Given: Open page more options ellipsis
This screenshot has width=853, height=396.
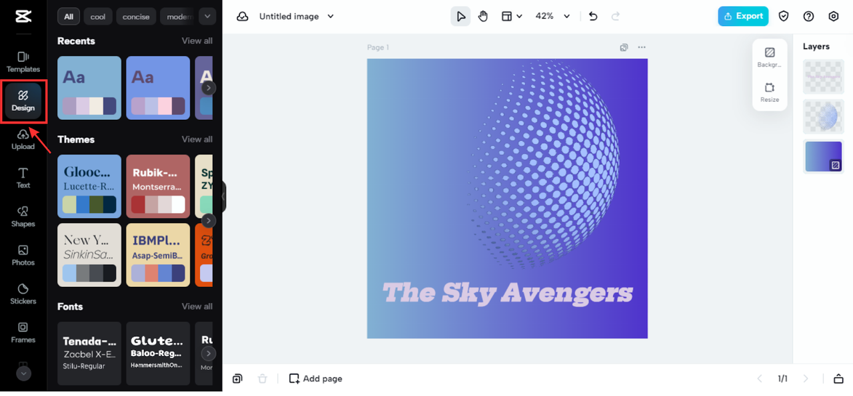Looking at the screenshot, I should pos(642,47).
